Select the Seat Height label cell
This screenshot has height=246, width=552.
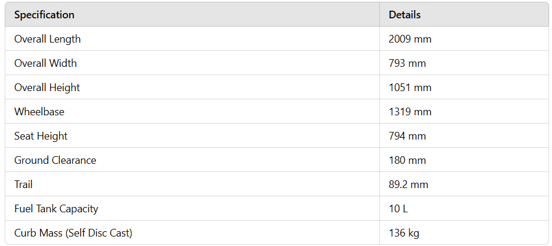point(41,136)
